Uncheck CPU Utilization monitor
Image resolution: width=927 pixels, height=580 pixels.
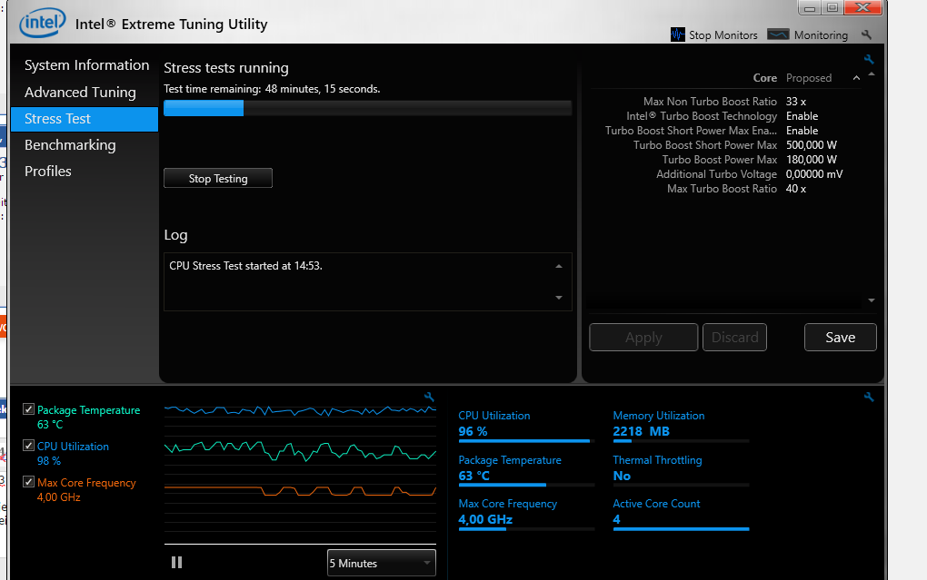pyautogui.click(x=28, y=446)
